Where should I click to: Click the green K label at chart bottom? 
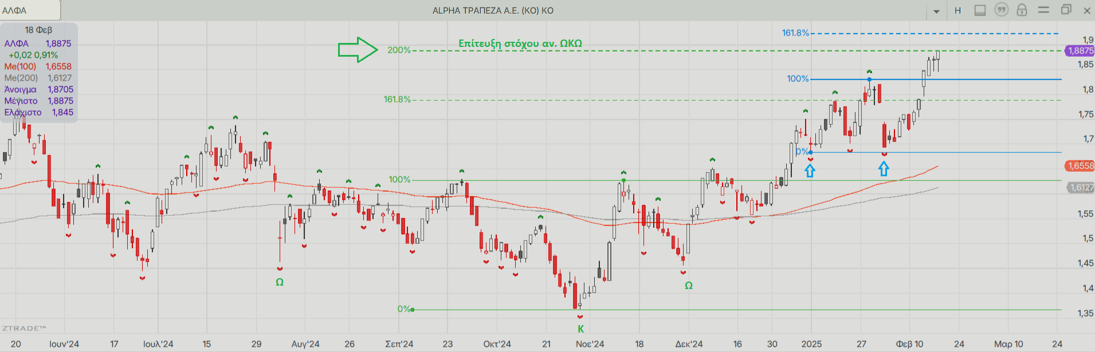[x=580, y=329]
